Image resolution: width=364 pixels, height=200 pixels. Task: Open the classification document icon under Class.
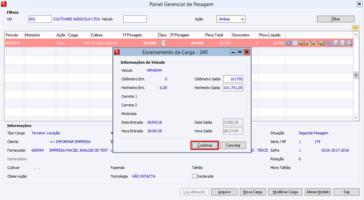coord(163,43)
